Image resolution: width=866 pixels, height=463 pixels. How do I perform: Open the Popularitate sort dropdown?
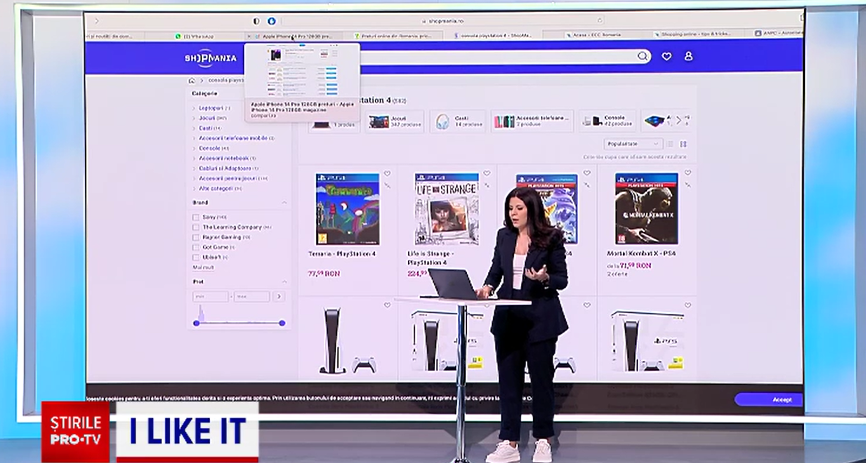click(x=633, y=144)
